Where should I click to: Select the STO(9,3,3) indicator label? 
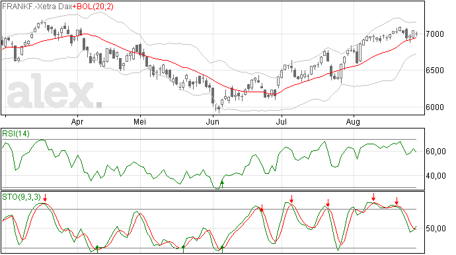click(x=21, y=197)
